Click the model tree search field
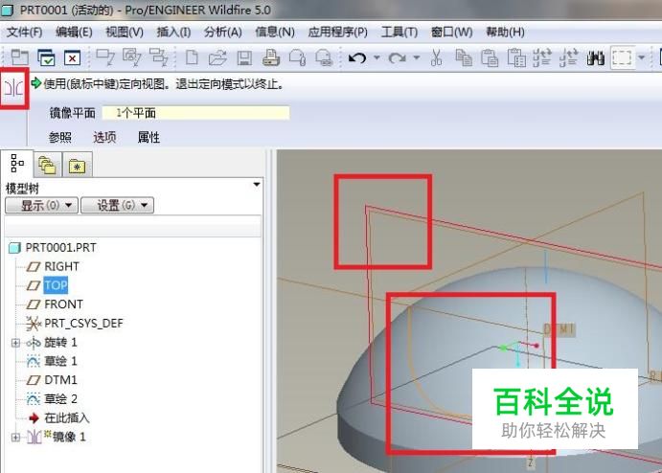This screenshot has height=473, width=662. tap(132, 227)
